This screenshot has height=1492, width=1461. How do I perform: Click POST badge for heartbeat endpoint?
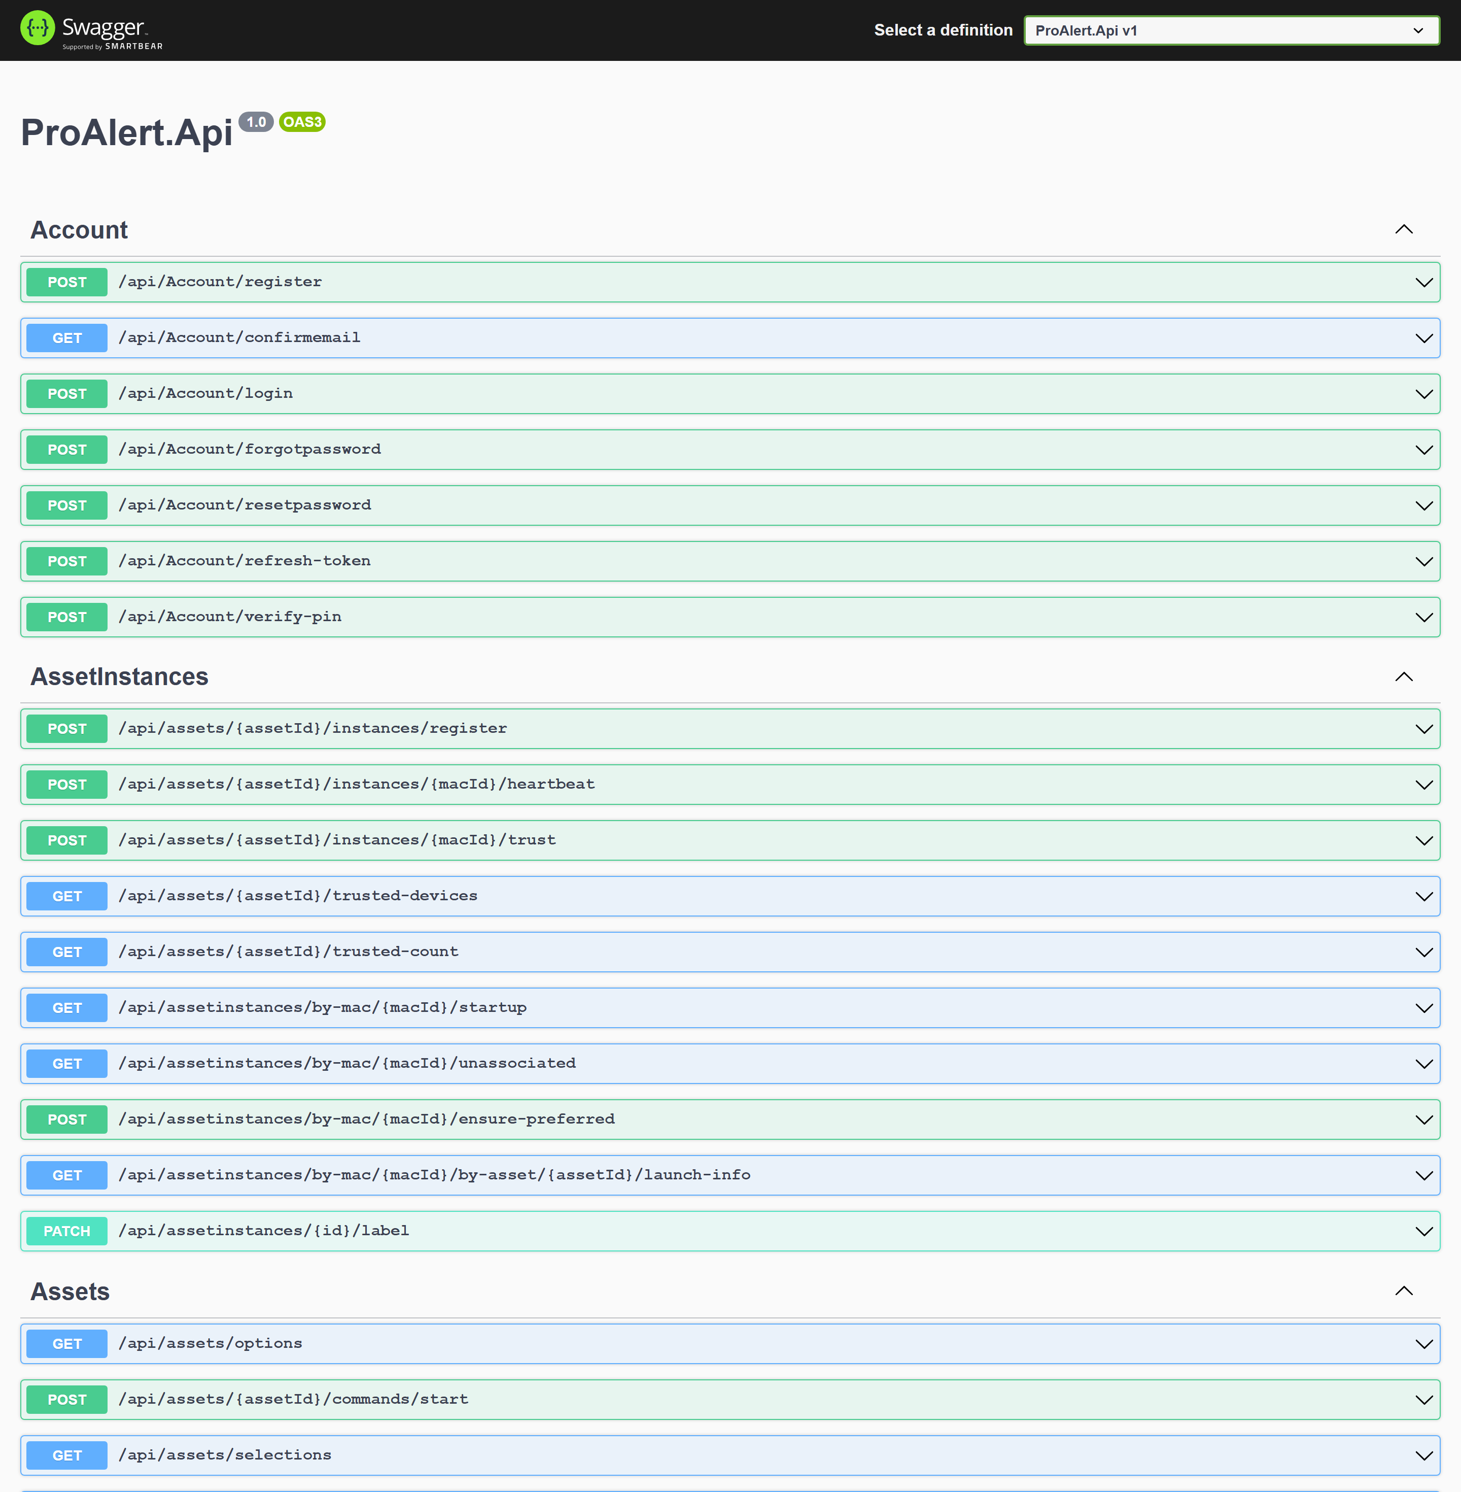67,785
